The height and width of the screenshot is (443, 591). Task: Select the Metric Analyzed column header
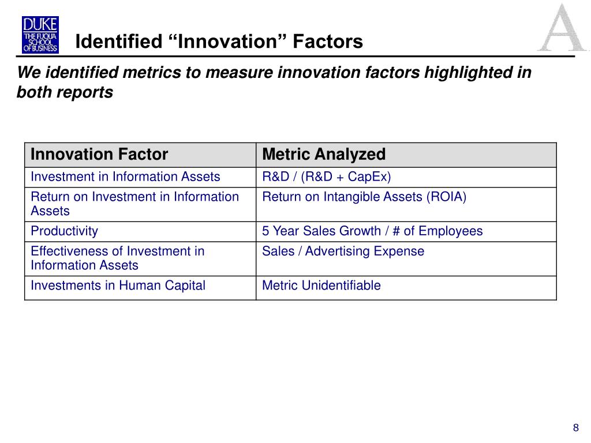pyautogui.click(x=406, y=155)
